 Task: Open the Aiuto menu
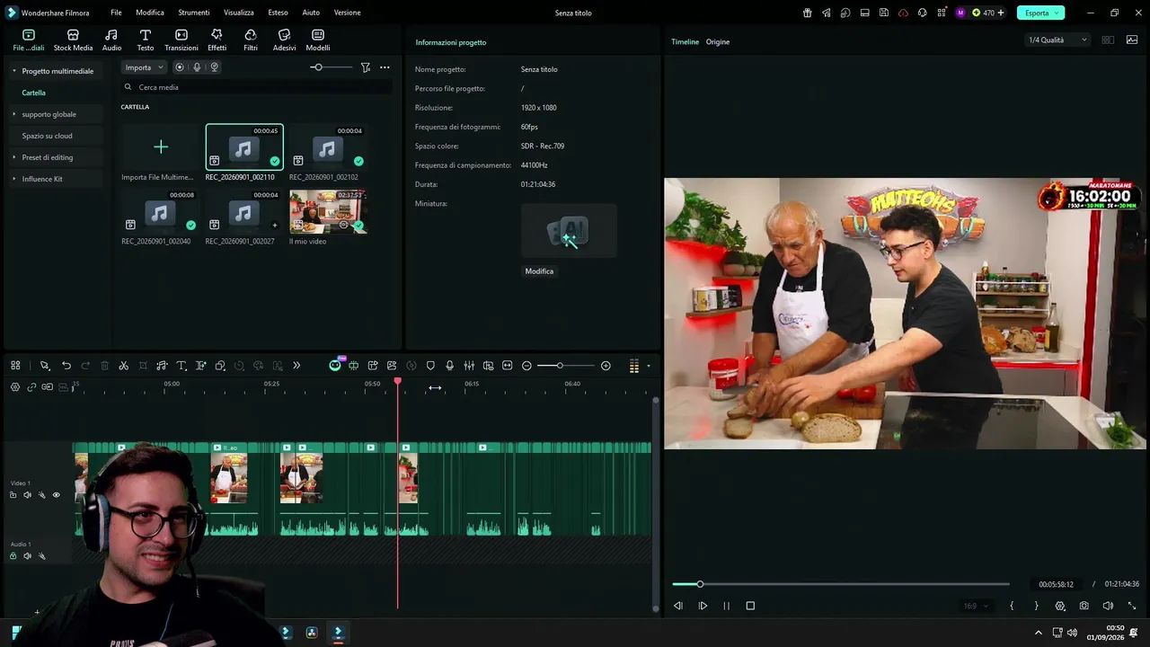click(311, 13)
